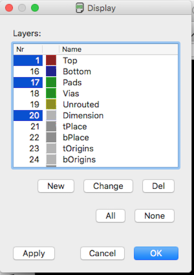The width and height of the screenshot is (194, 275).
Task: Sort layers by the Name column header
Action: (118, 49)
